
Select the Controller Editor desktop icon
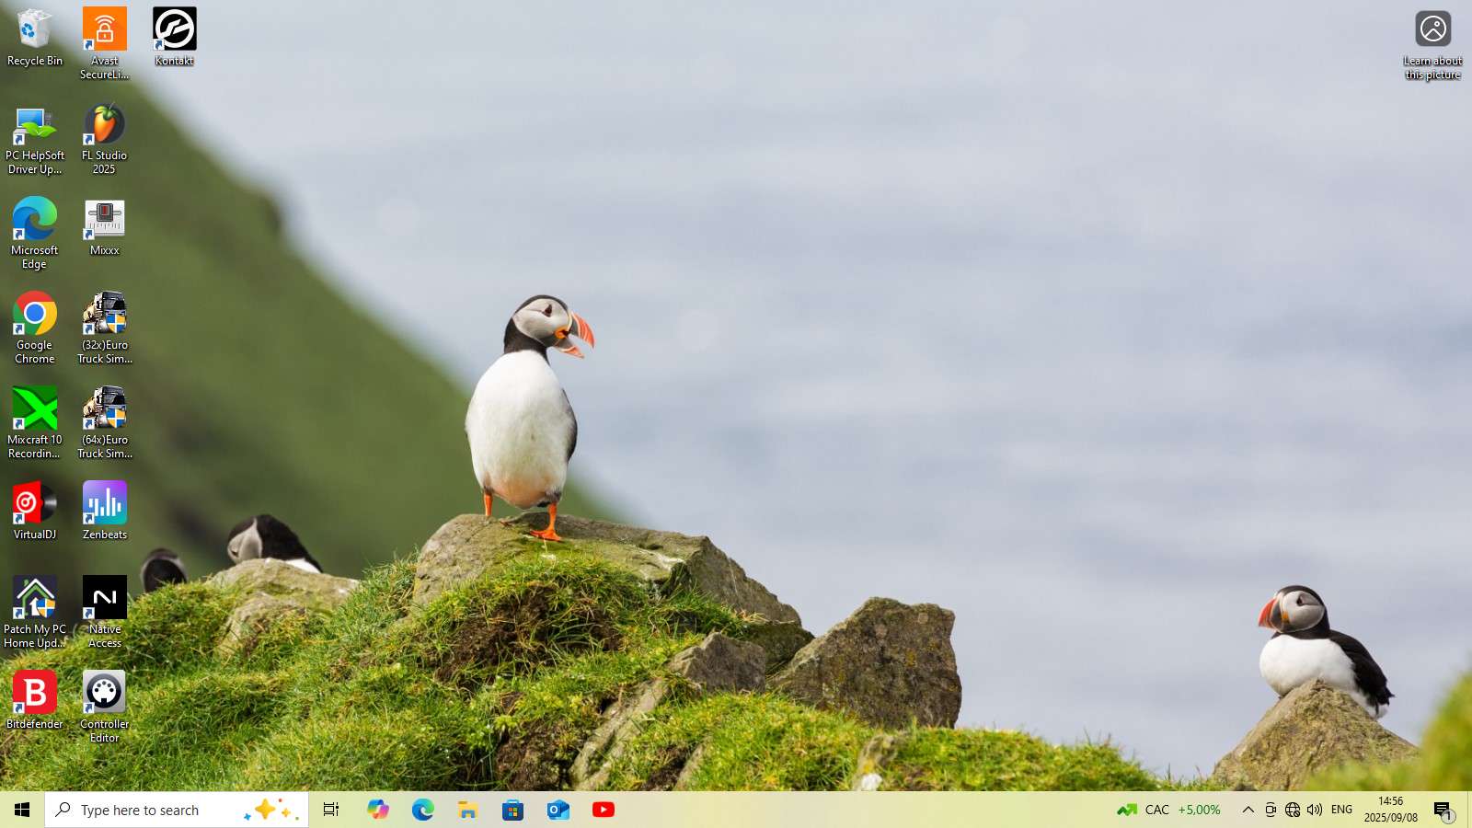[x=104, y=694]
